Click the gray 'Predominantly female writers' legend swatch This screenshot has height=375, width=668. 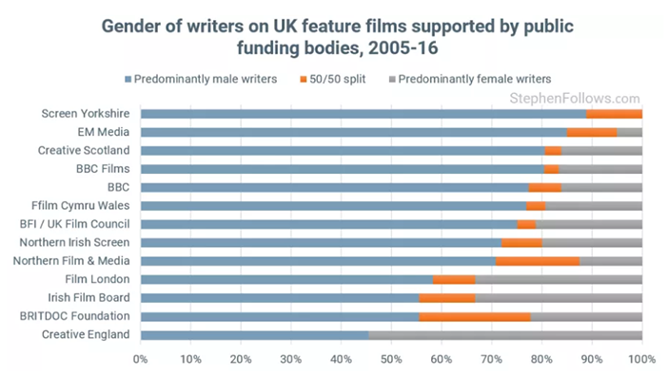click(x=392, y=80)
